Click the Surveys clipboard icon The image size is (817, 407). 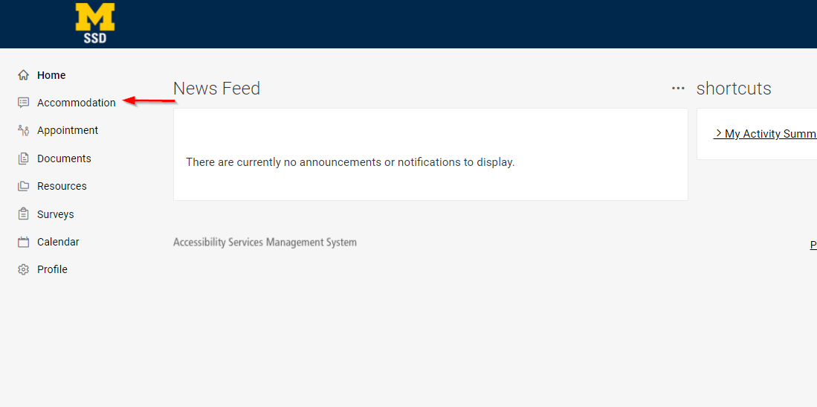tap(24, 214)
